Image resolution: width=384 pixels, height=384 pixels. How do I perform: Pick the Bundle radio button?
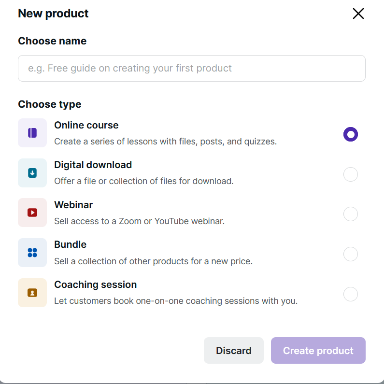pyautogui.click(x=350, y=254)
